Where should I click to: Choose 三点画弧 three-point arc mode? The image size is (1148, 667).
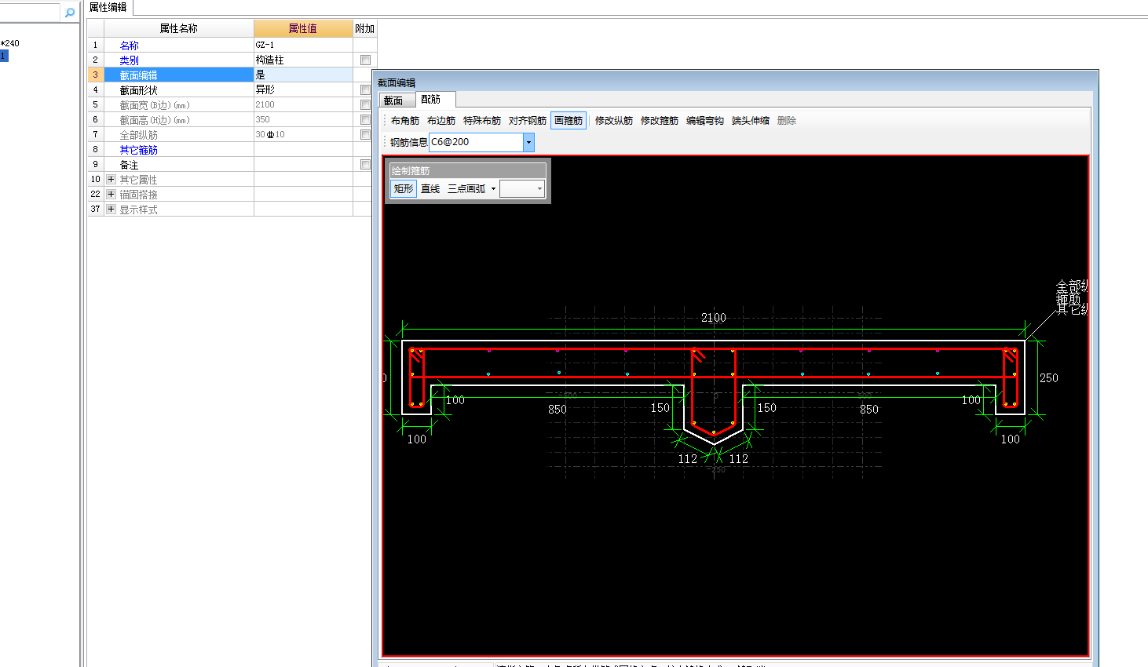point(466,189)
